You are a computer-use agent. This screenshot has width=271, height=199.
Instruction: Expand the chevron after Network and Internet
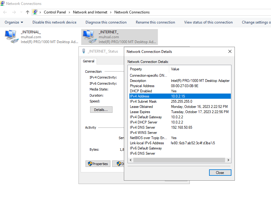click(111, 12)
